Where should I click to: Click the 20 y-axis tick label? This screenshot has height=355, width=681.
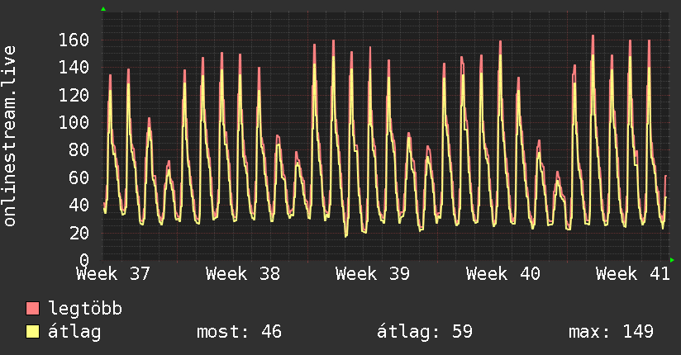pos(79,233)
